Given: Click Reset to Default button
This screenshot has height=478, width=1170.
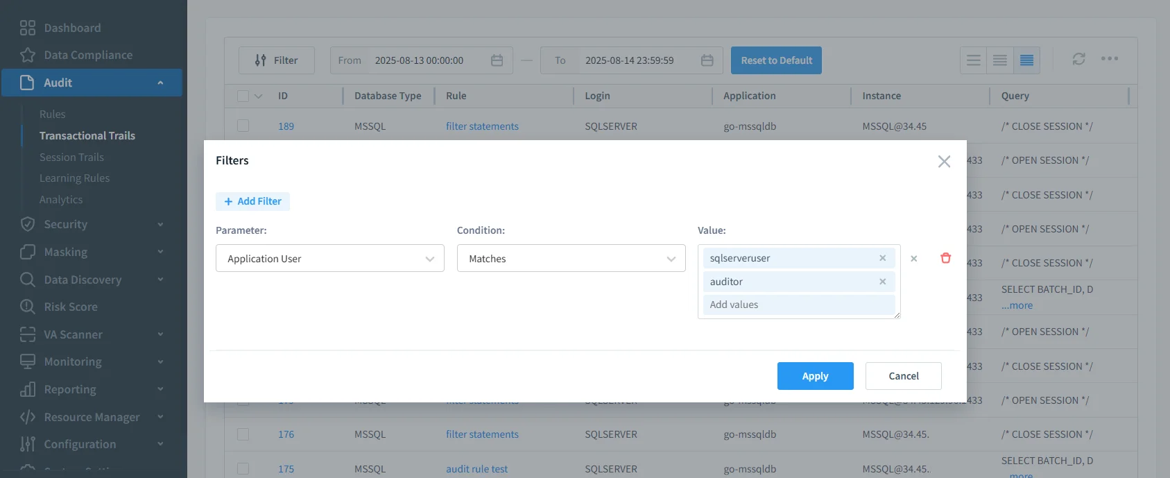Looking at the screenshot, I should click(777, 60).
